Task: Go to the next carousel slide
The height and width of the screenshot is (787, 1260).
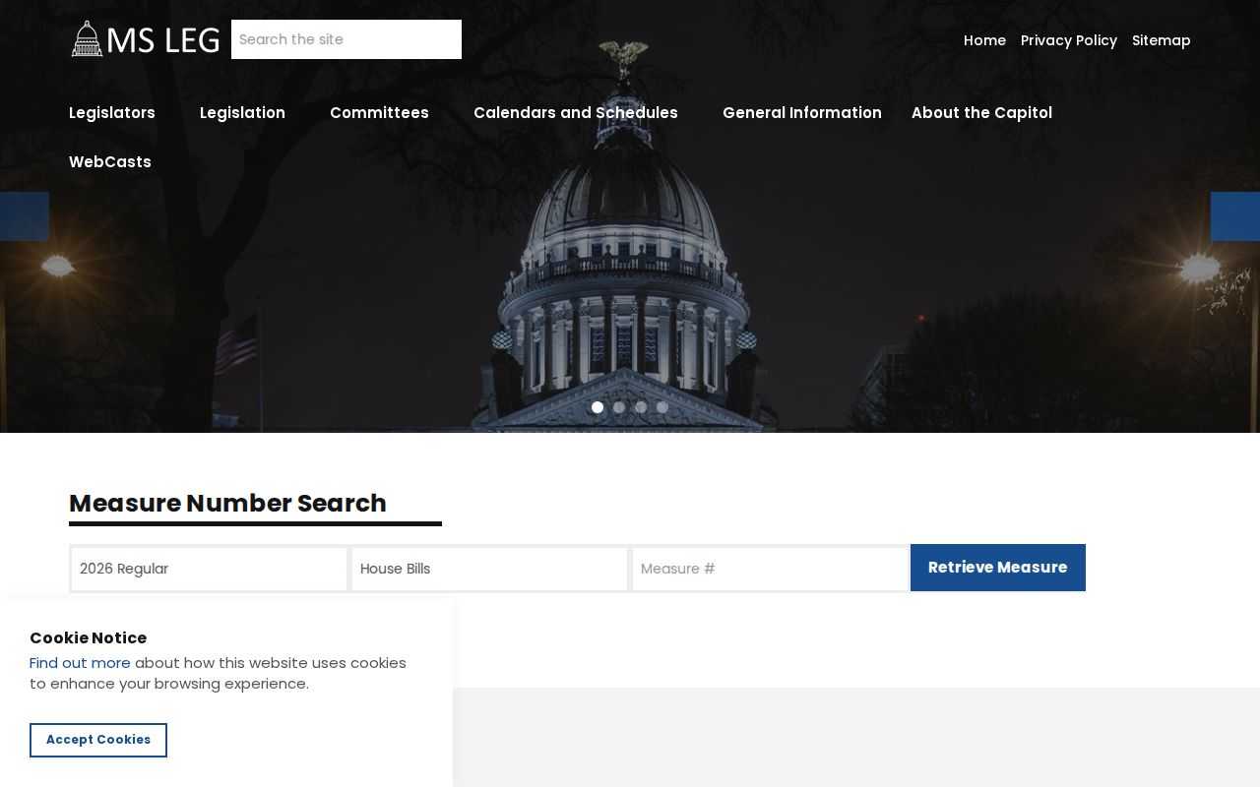Action: [1235, 216]
